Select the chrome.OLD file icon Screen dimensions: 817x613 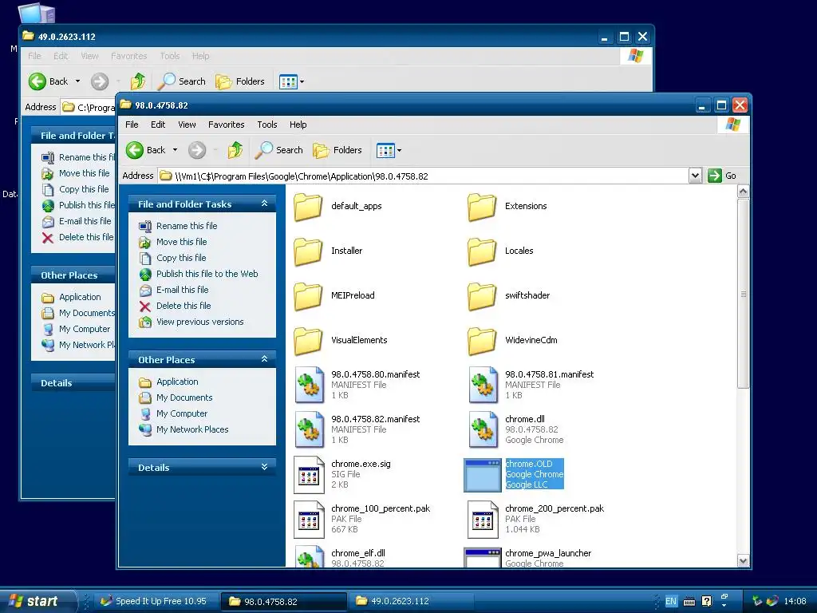(x=483, y=475)
